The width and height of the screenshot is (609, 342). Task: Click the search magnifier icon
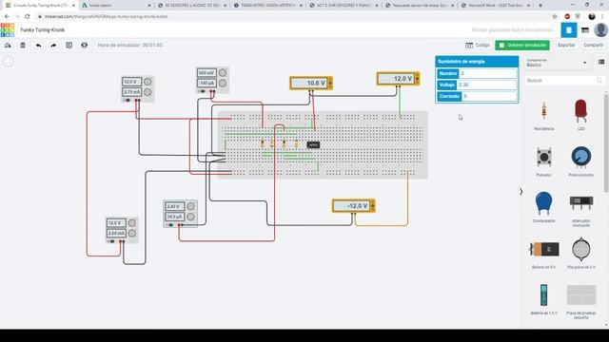tap(599, 80)
